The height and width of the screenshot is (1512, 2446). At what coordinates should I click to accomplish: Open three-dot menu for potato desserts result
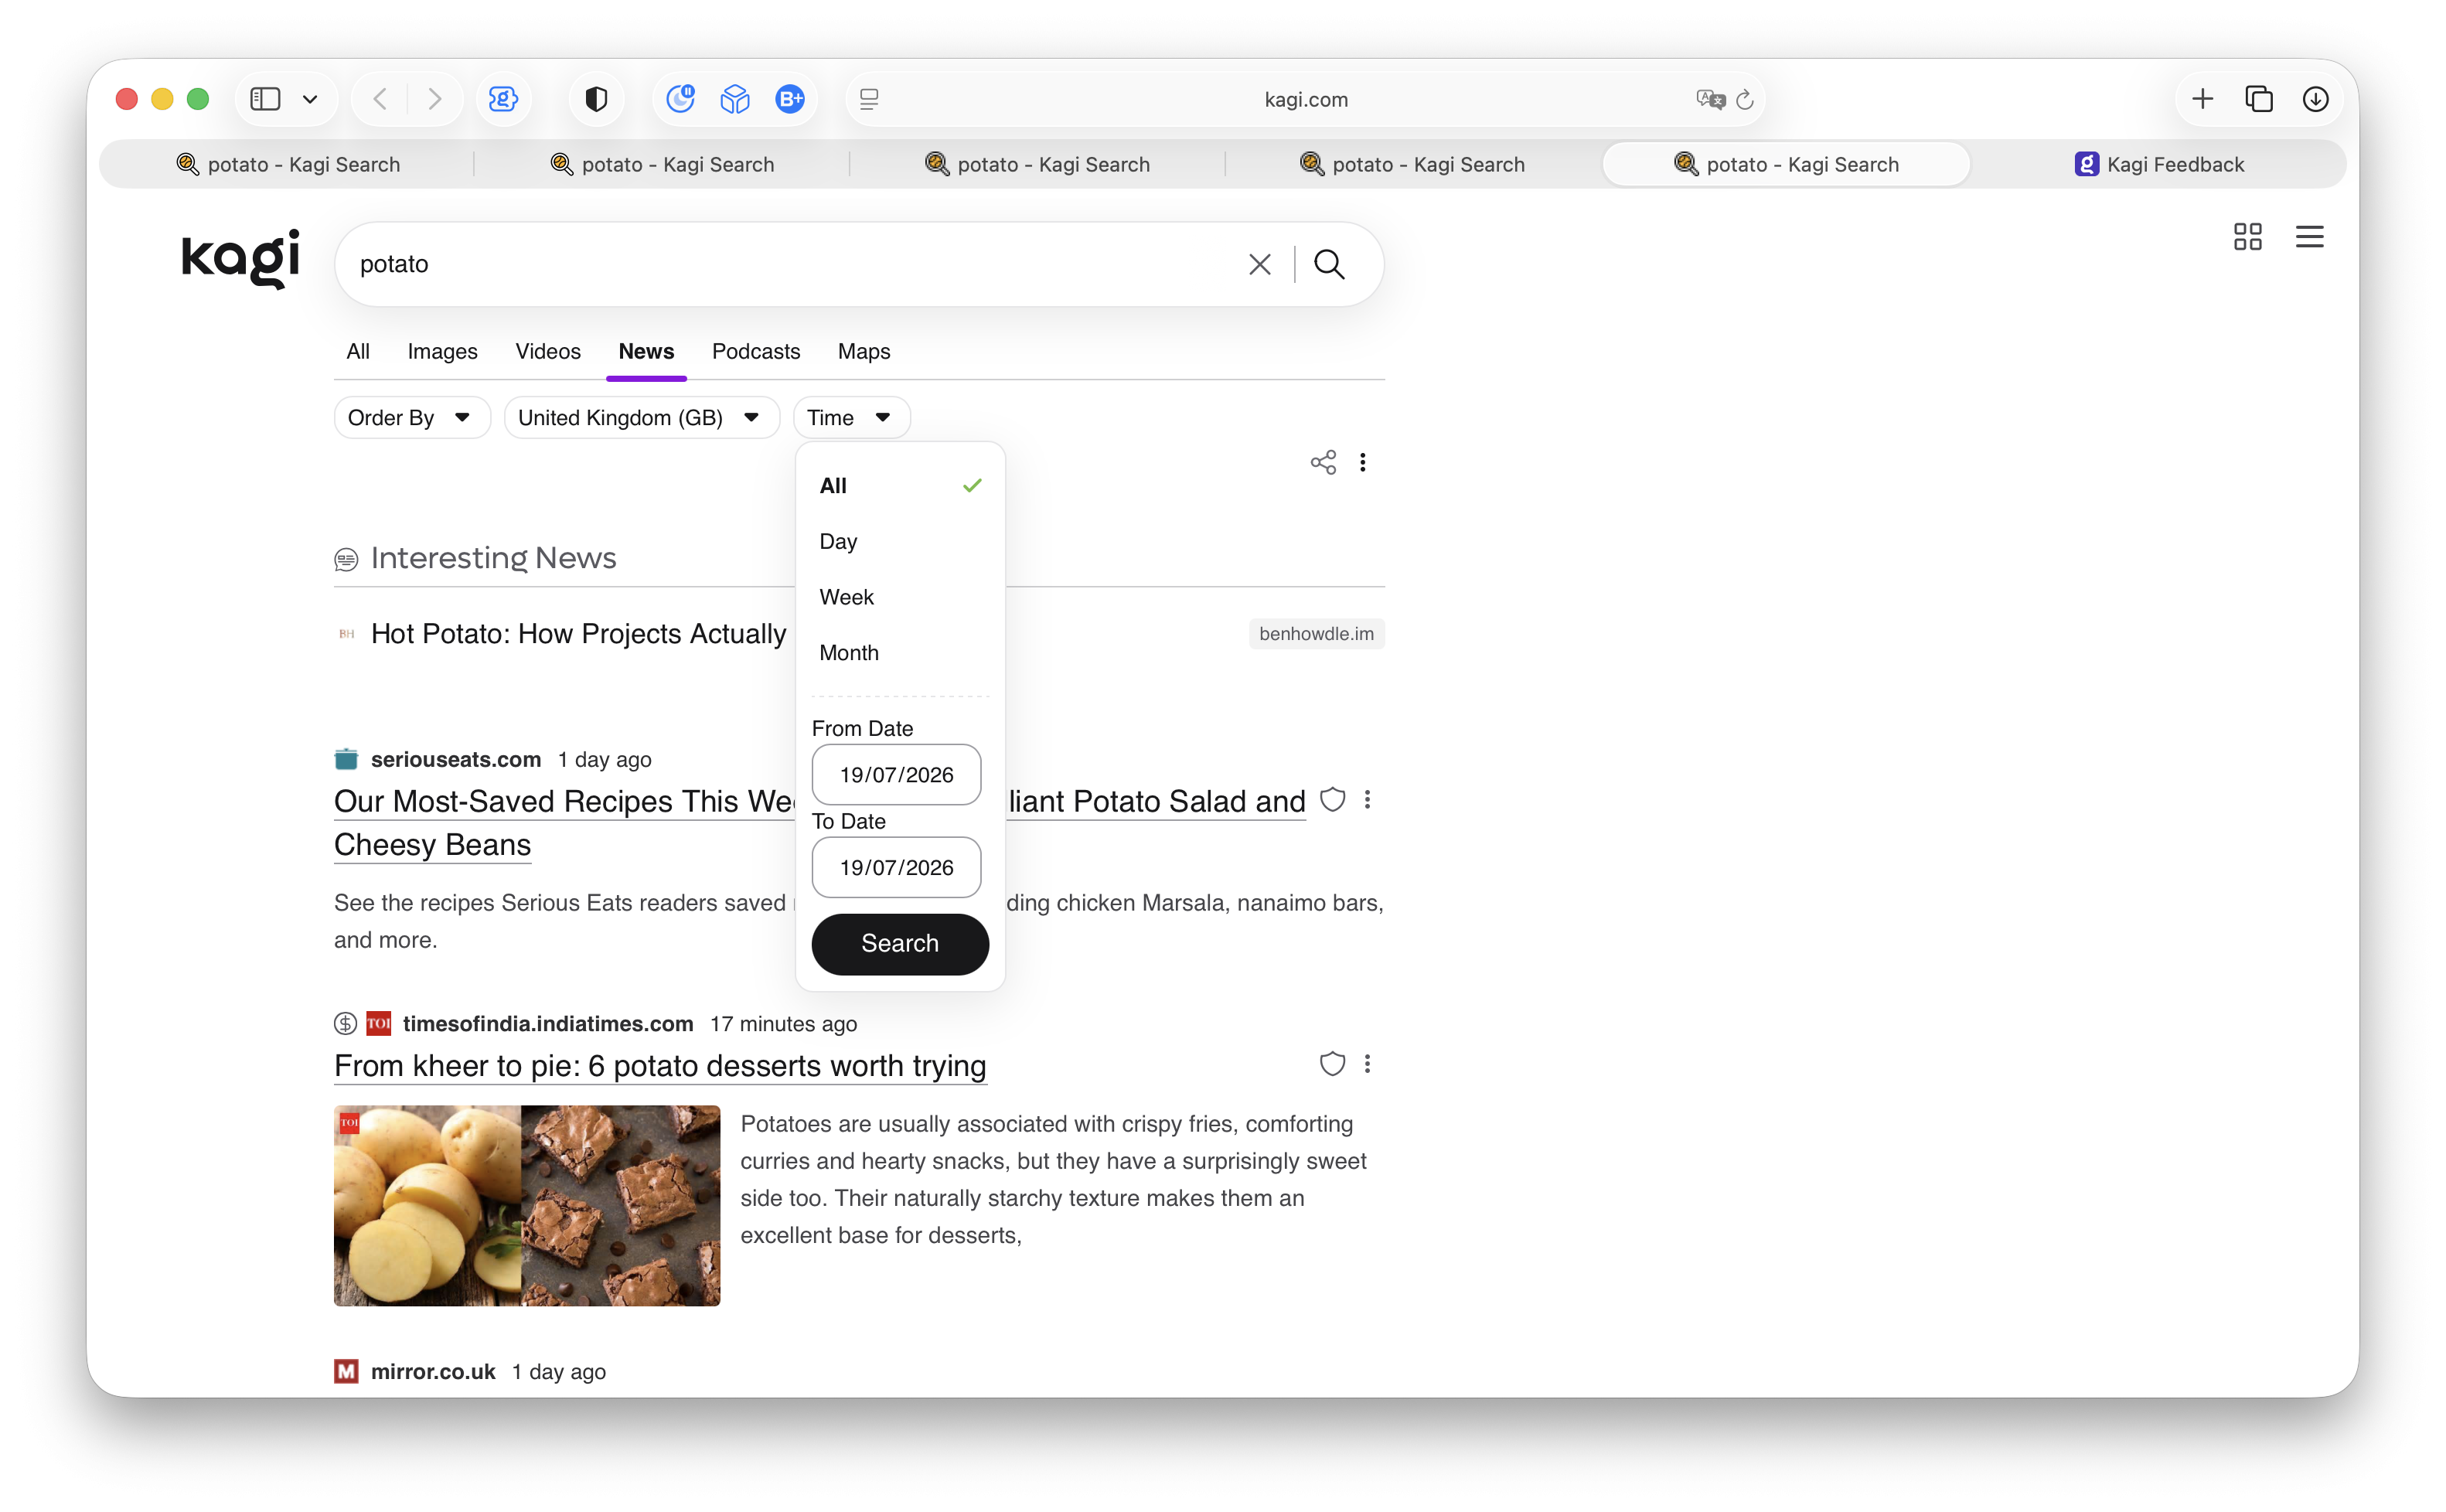(1367, 1064)
